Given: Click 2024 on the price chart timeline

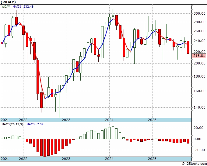Looking at the screenshot, I should pyautogui.click(x=109, y=120).
